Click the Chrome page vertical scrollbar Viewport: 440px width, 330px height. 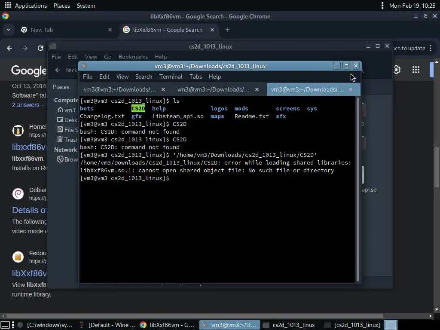tap(437, 167)
